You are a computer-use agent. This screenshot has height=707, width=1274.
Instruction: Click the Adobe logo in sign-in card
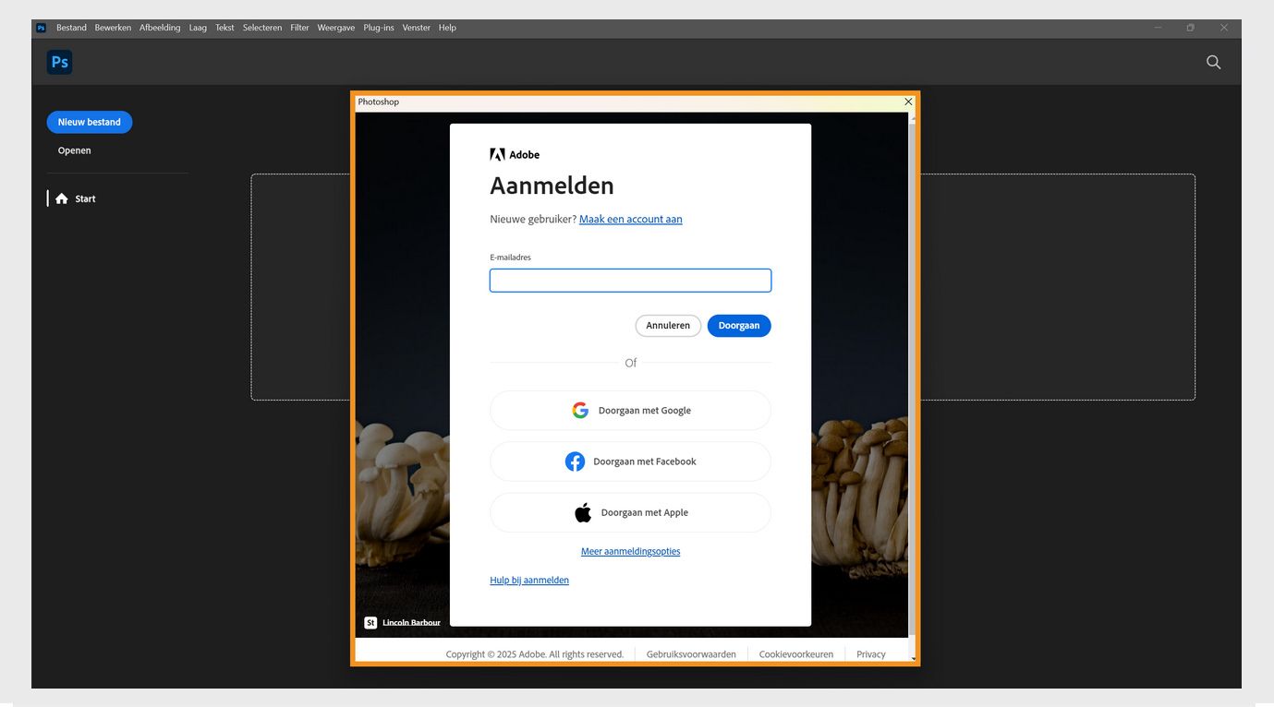[x=515, y=154]
